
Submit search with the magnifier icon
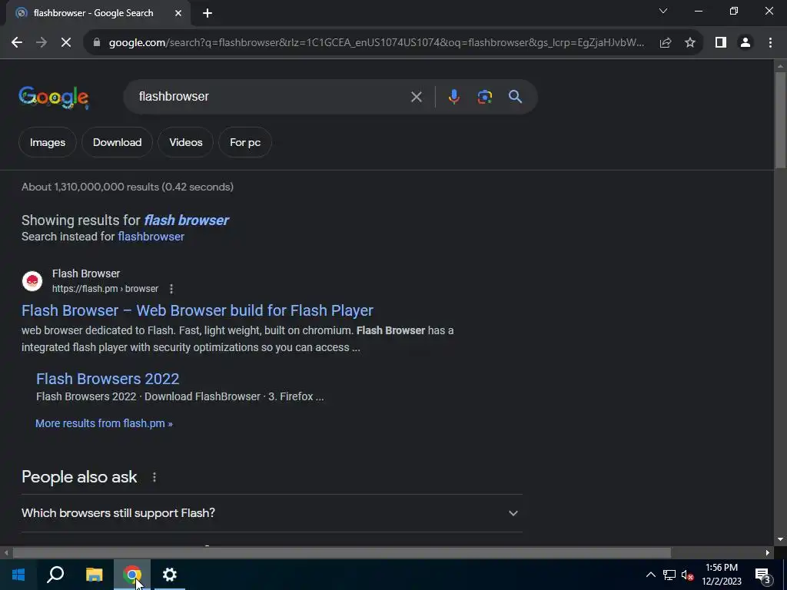515,97
